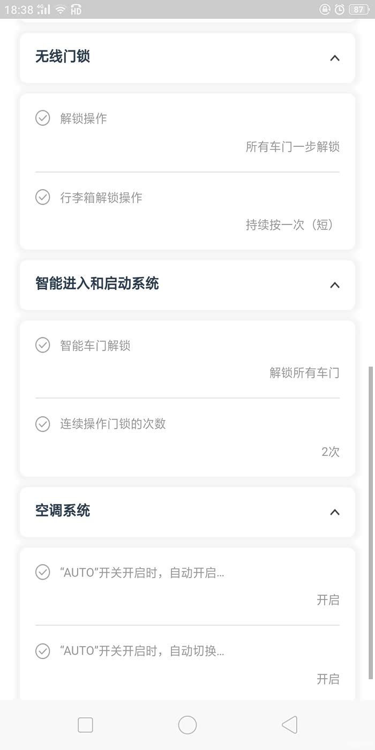Toggle the 智能车门解锁 check circle
This screenshot has width=375, height=750.
43,345
